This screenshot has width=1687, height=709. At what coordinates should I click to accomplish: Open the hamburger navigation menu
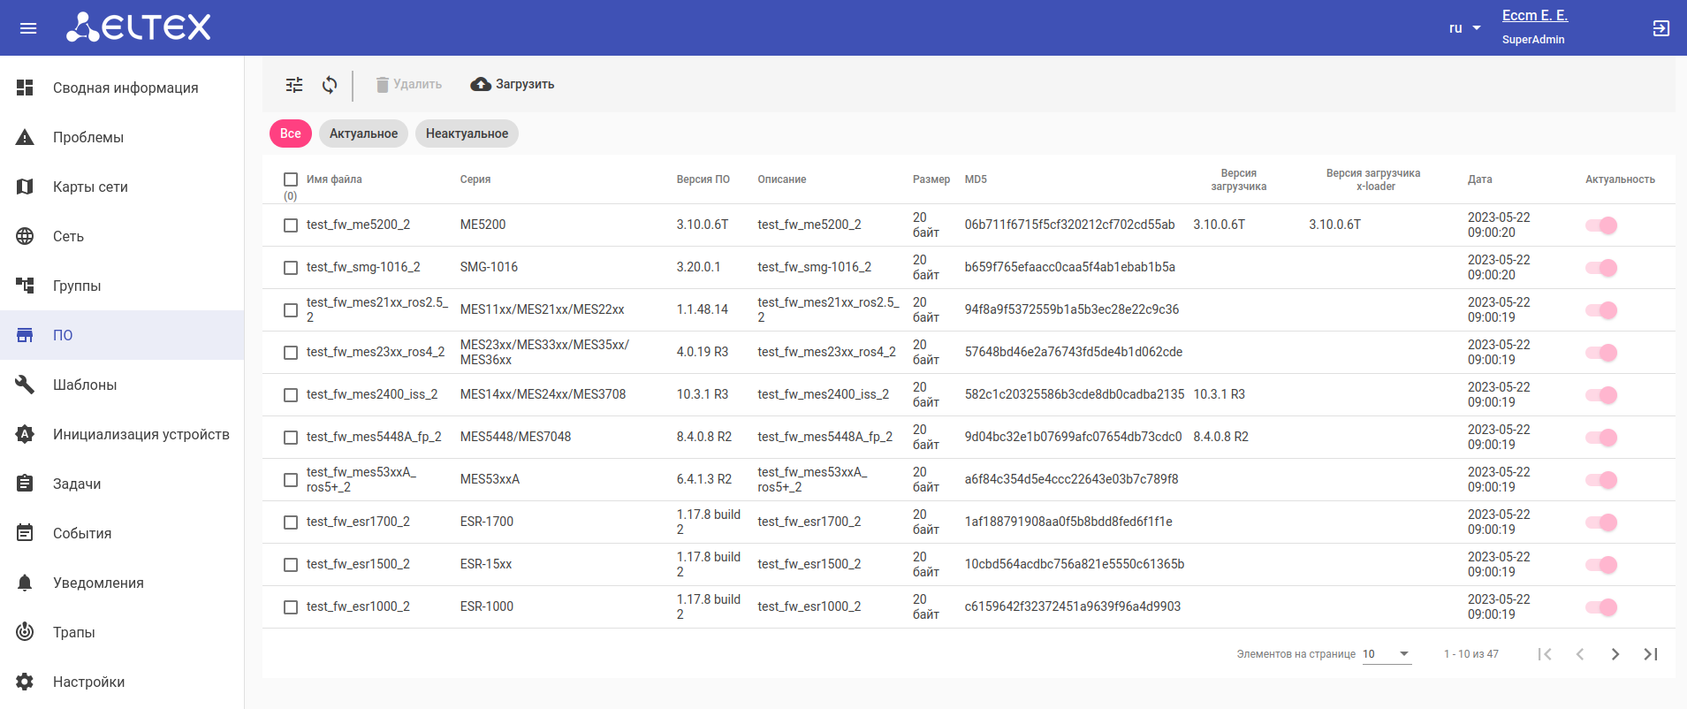(x=28, y=28)
